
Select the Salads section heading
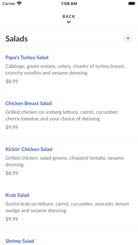pyautogui.click(x=17, y=39)
